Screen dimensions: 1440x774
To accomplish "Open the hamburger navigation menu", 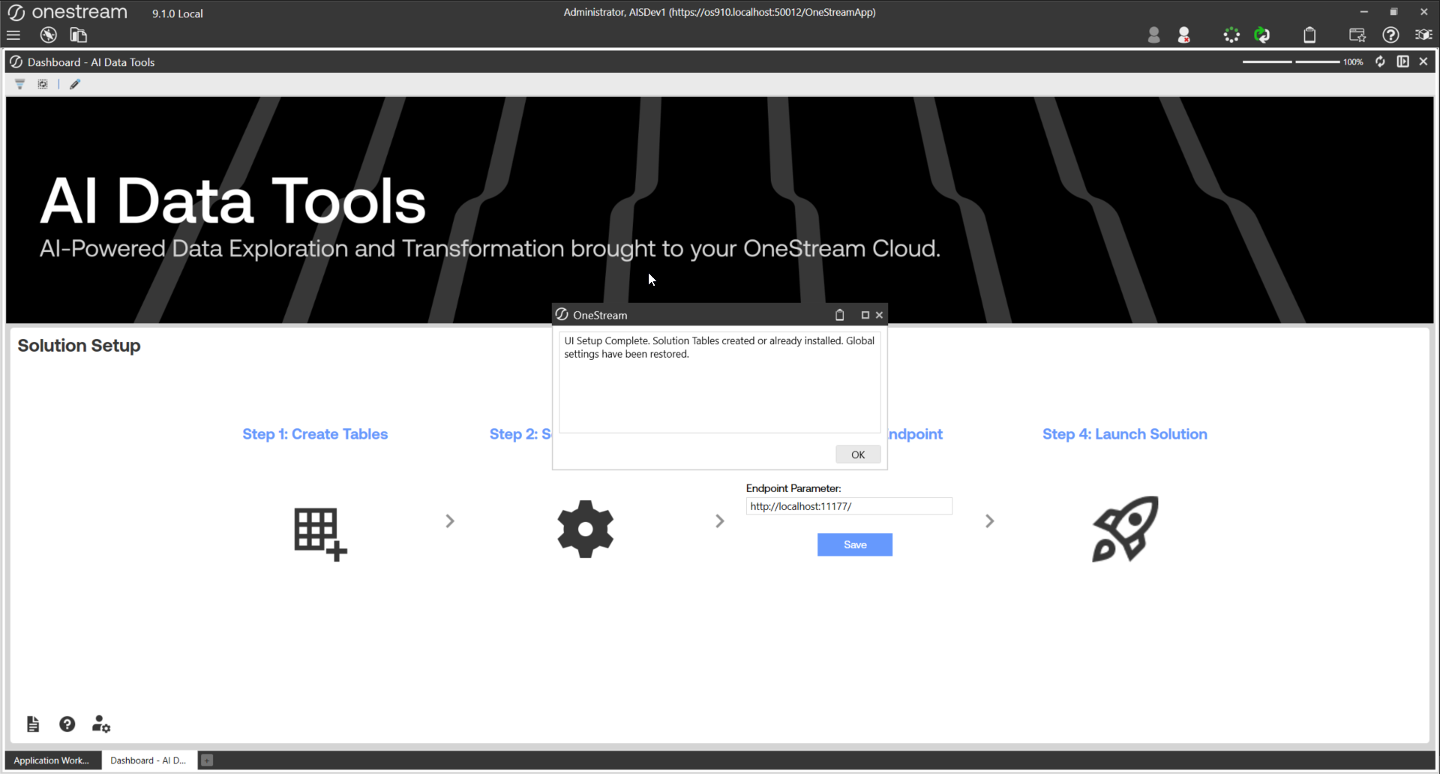I will pos(13,35).
